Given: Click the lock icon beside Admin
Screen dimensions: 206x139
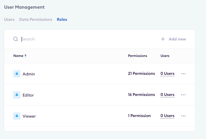Looking at the screenshot, I should 17,74.
